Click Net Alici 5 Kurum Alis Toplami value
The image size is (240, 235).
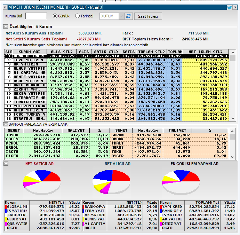[x=90, y=33]
